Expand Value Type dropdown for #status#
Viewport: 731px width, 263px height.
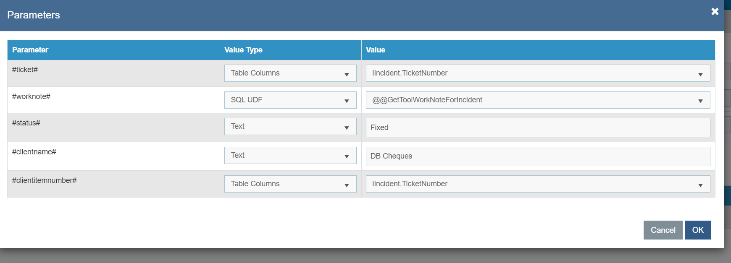point(290,127)
